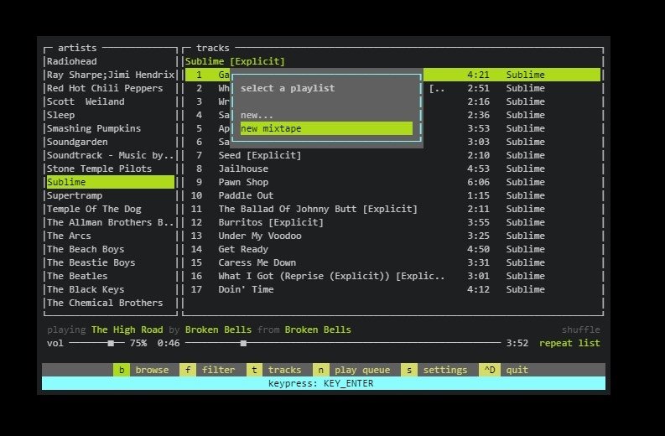Select artist The Black Keys
Image resolution: width=665 pixels, height=436 pixels.
click(110, 289)
